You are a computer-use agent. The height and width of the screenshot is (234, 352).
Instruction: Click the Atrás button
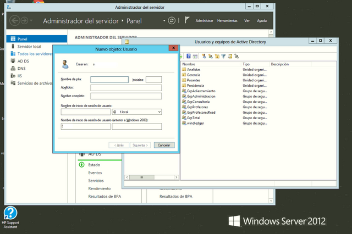[x=119, y=145]
